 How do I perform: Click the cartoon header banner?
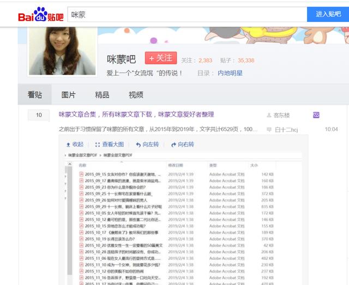(223, 35)
